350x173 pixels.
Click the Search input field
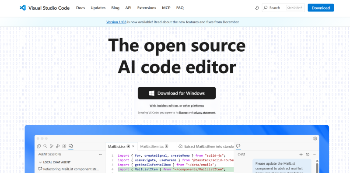coord(283,8)
